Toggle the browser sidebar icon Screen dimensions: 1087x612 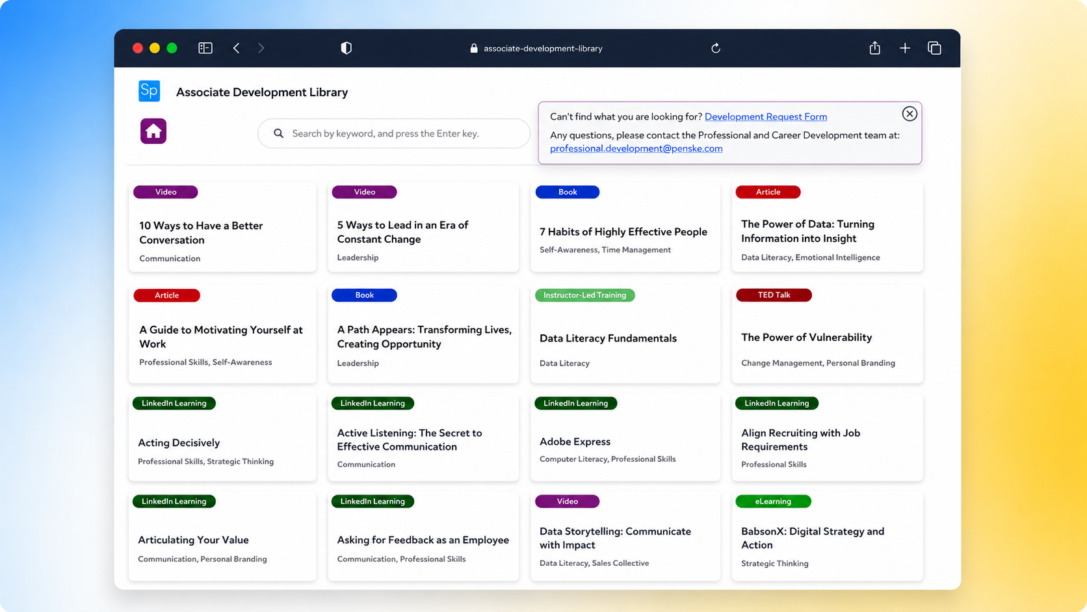pos(205,48)
